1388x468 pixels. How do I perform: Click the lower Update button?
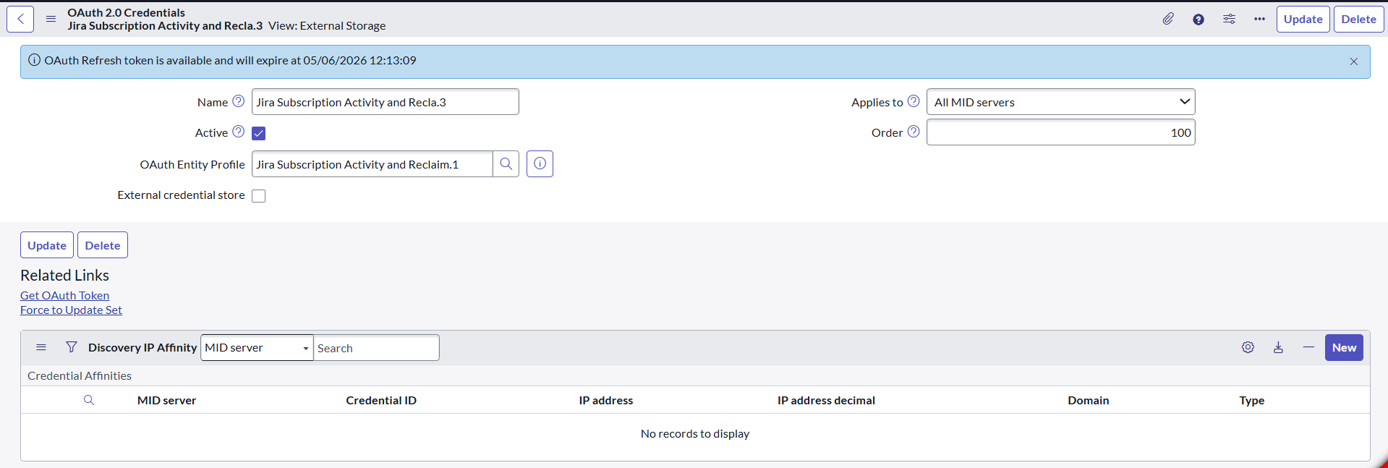47,245
